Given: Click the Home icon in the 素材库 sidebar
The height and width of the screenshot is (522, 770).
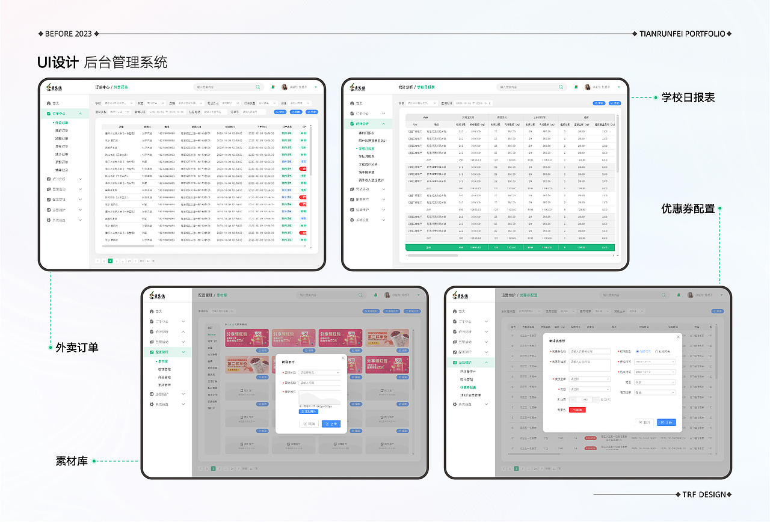Looking at the screenshot, I should pyautogui.click(x=151, y=312).
